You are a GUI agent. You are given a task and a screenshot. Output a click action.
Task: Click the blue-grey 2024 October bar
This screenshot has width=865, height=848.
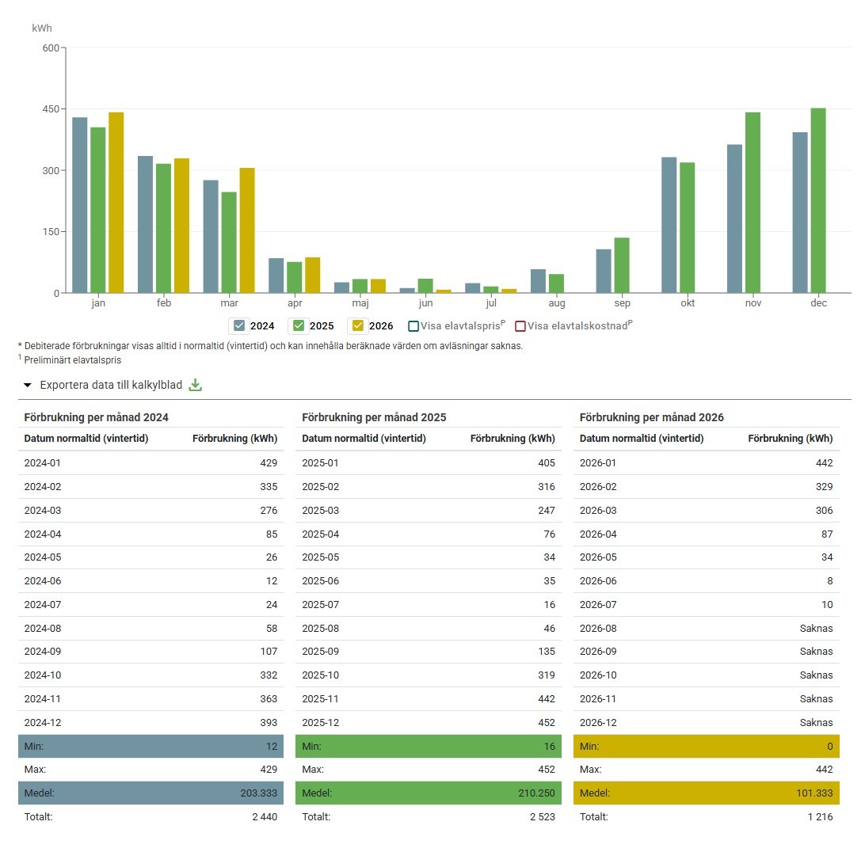coord(669,225)
